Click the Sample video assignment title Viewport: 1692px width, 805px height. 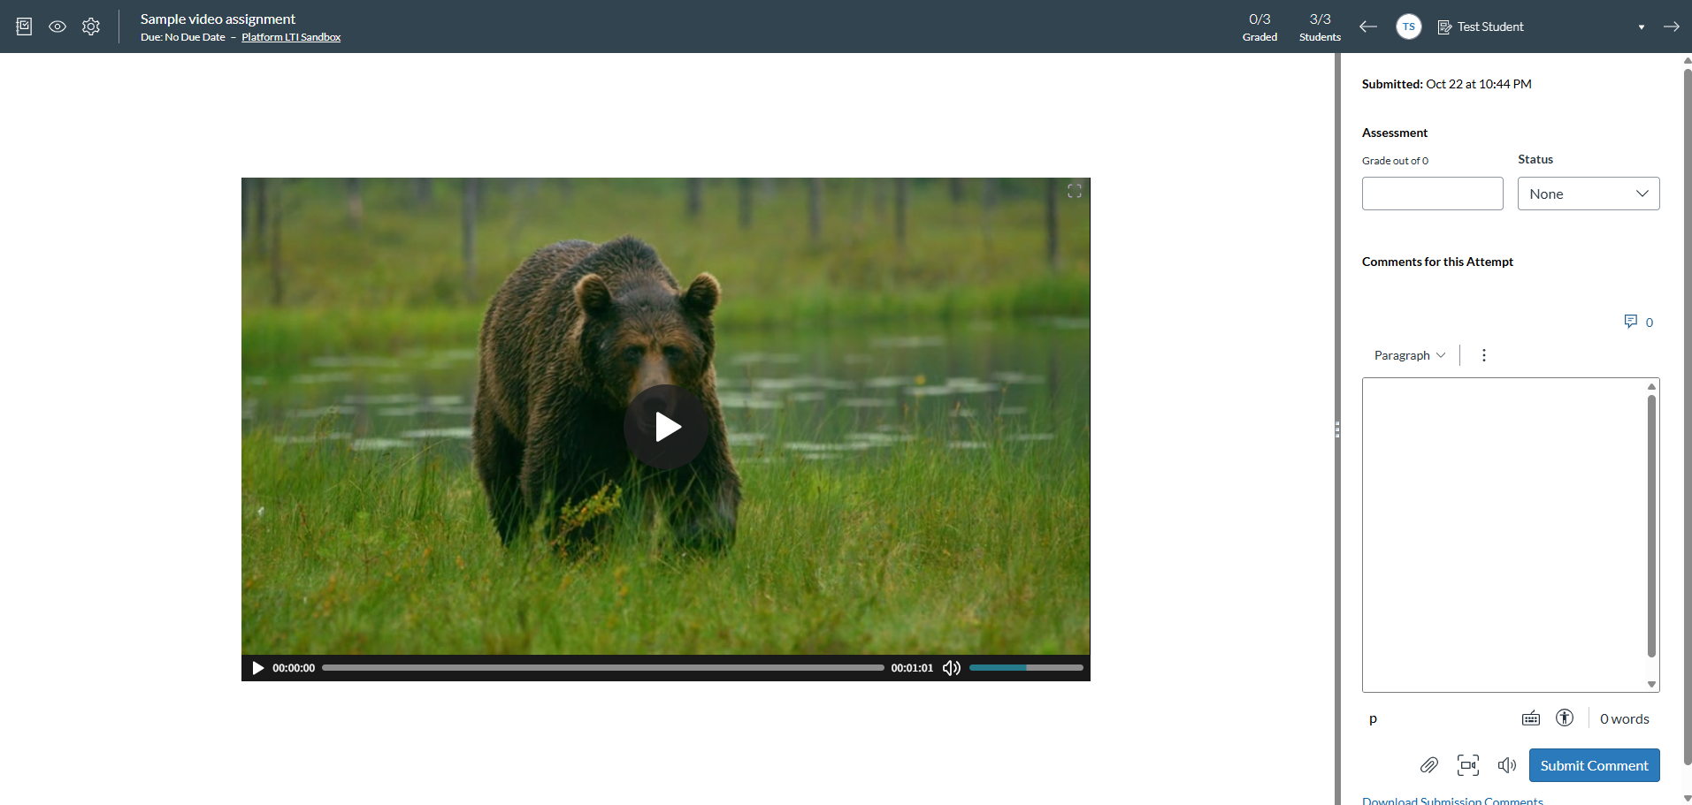[x=218, y=19]
